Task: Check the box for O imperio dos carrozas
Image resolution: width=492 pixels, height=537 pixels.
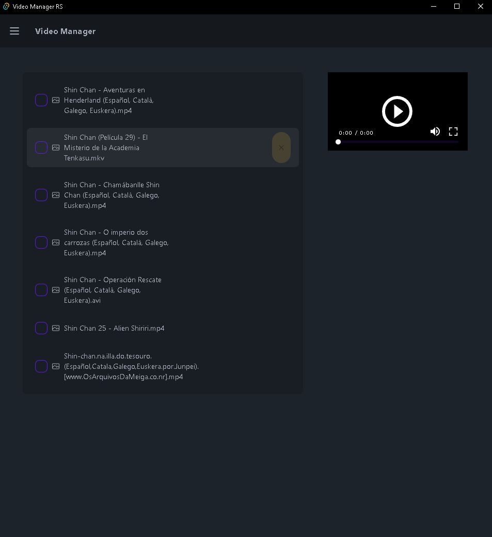Action: pyautogui.click(x=41, y=242)
